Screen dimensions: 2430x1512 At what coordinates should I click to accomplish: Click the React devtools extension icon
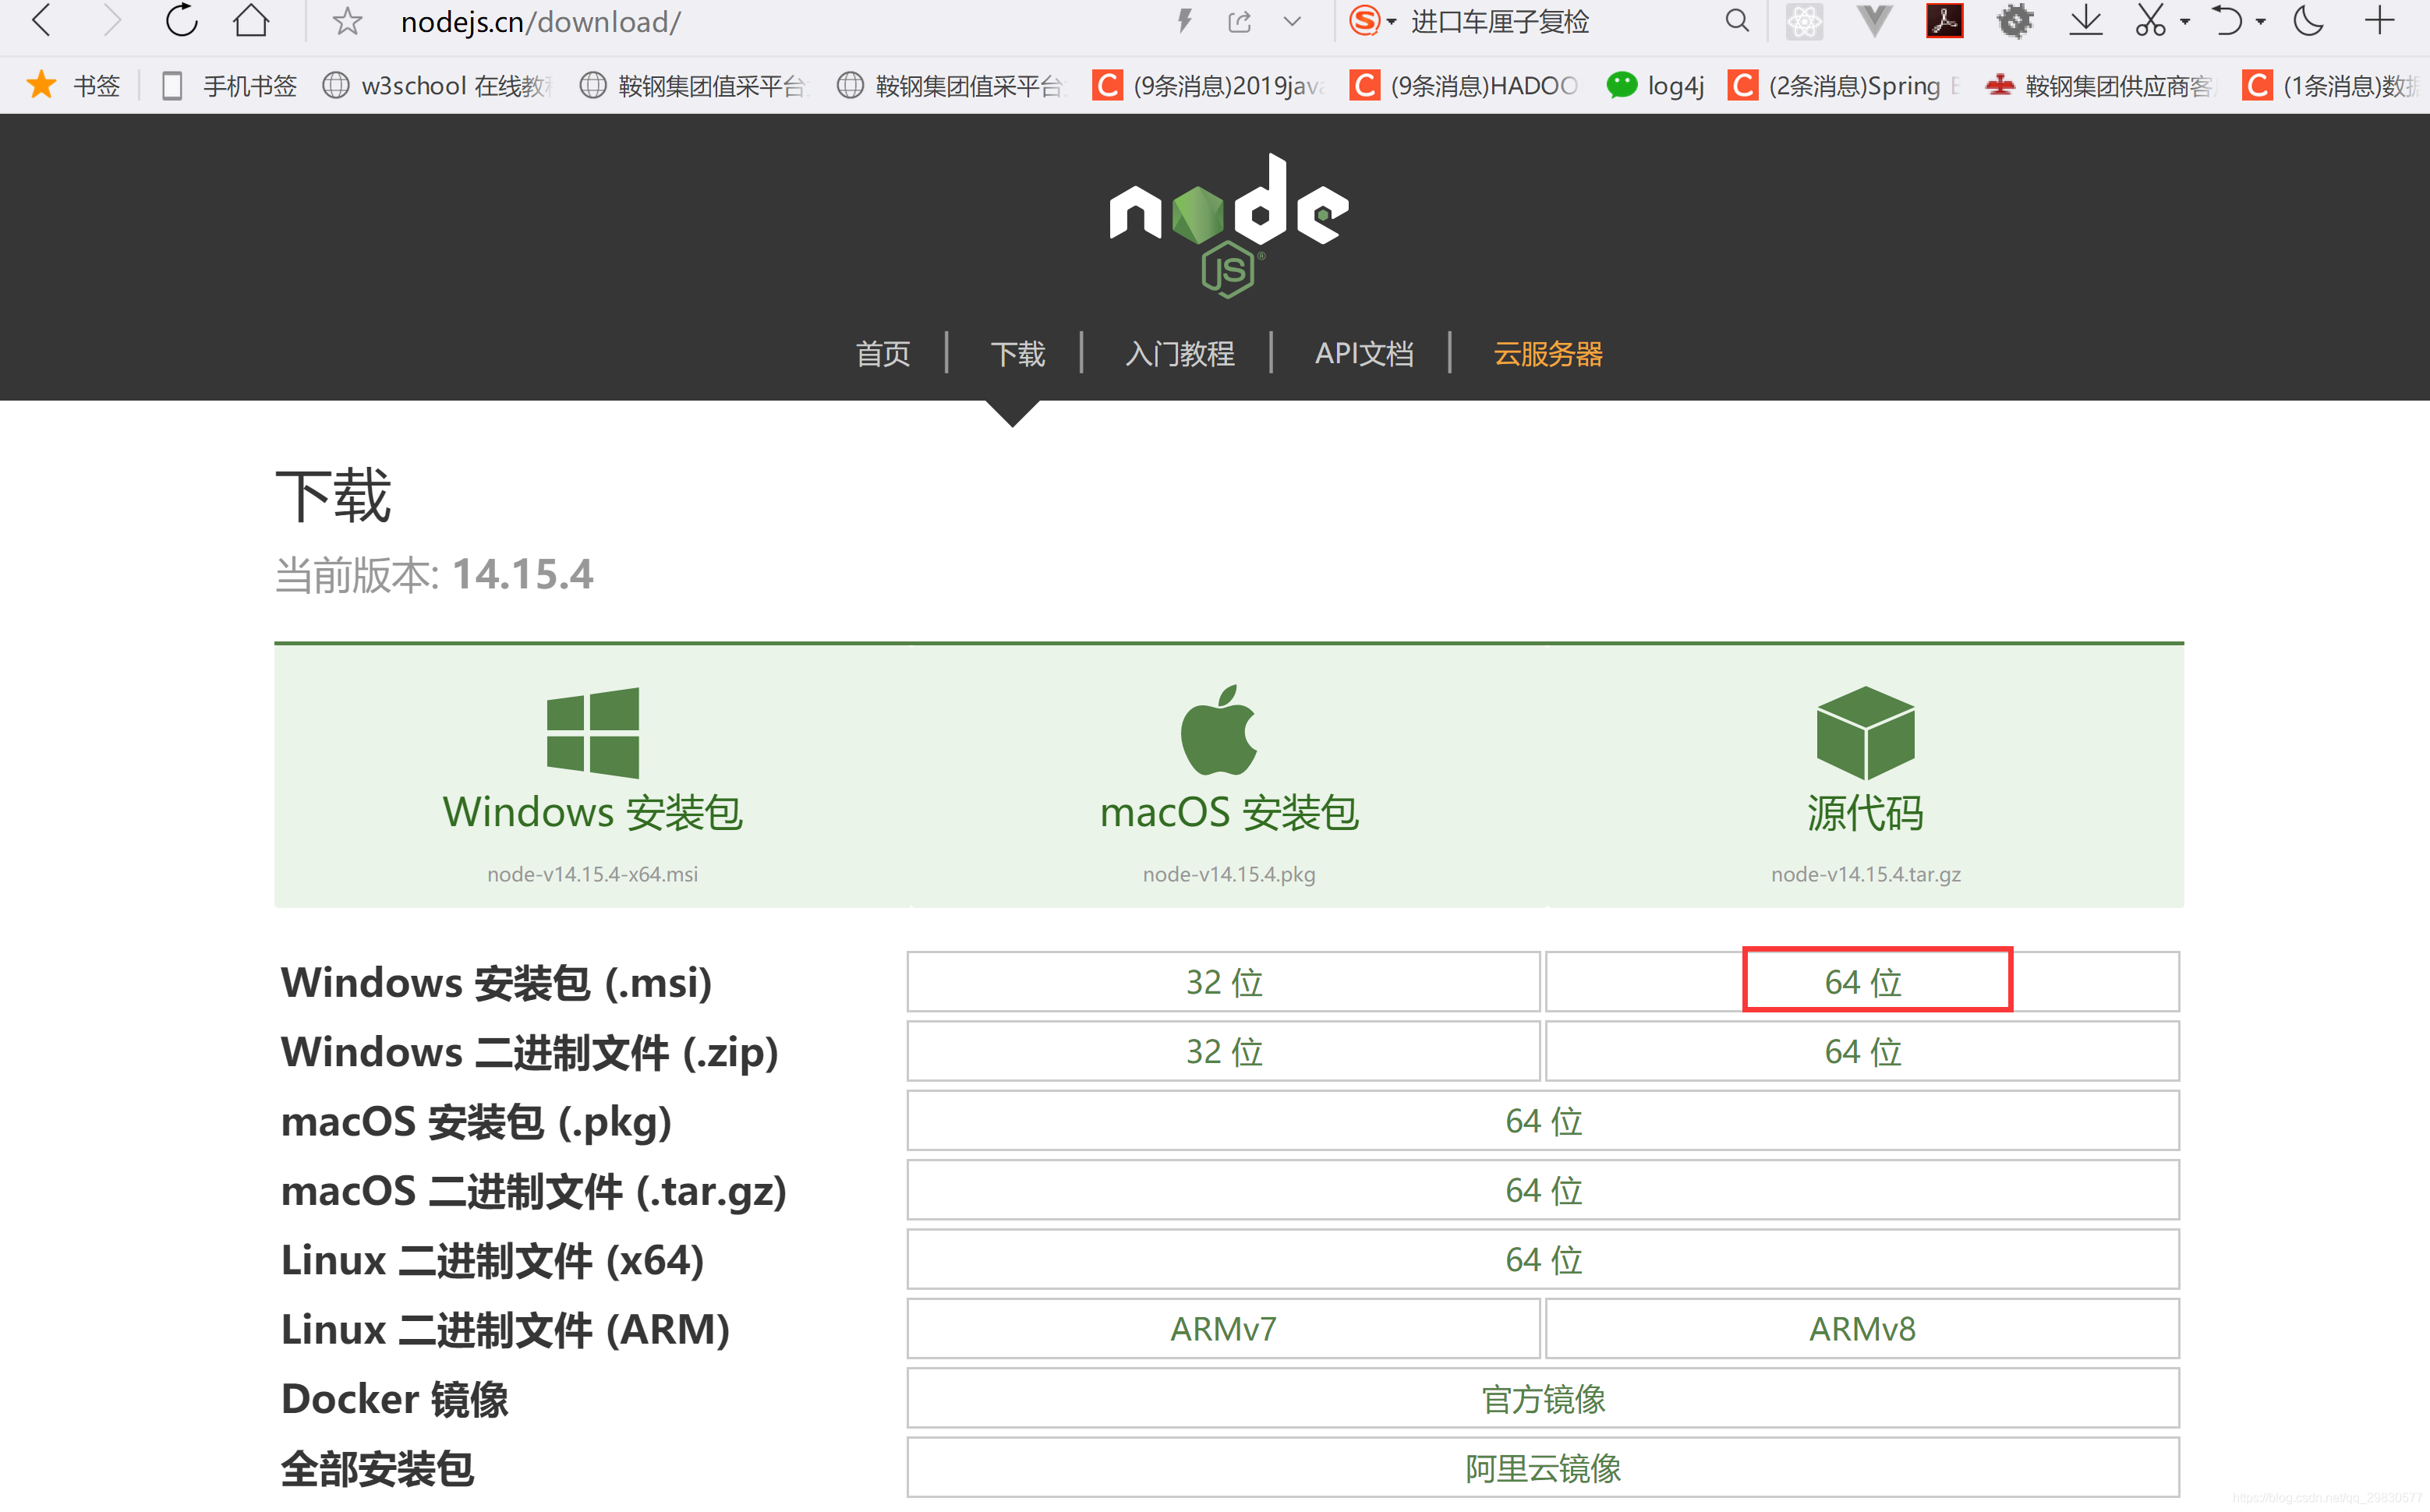pos(1804,21)
